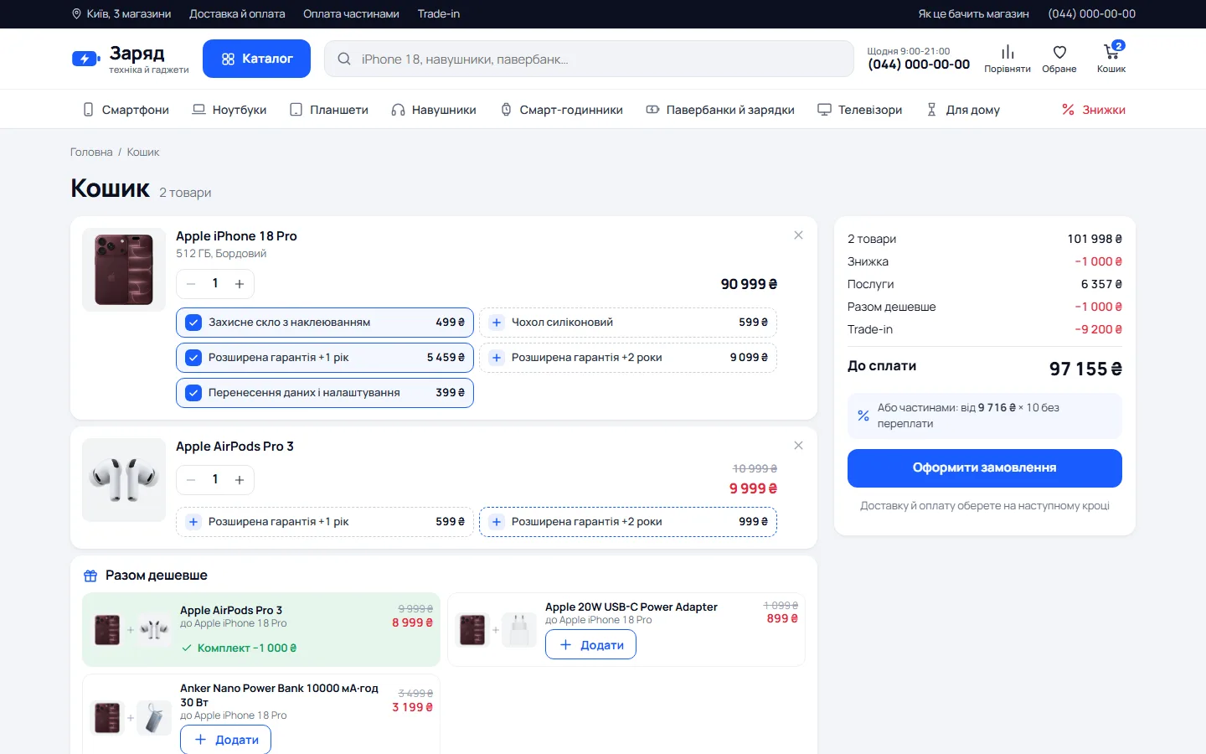
Task: Open the Як це бачить магазин link
Action: (973, 14)
